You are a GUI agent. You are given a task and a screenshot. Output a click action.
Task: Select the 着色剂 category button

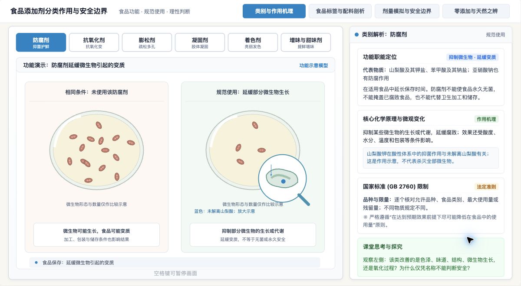click(x=253, y=42)
